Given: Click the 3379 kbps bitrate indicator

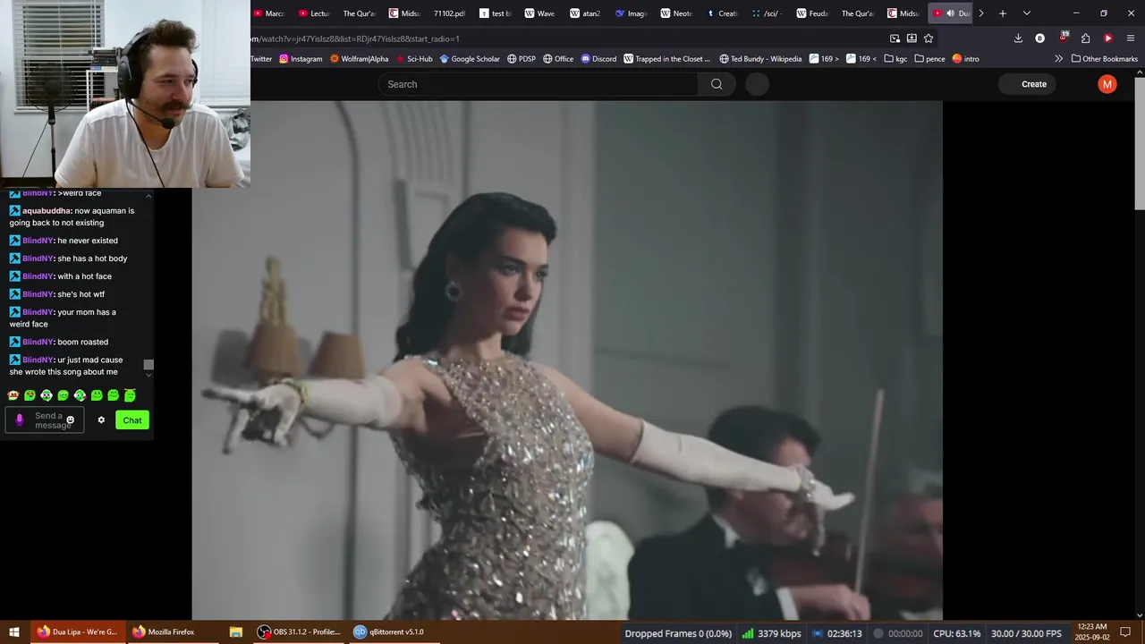Looking at the screenshot, I should [x=771, y=633].
